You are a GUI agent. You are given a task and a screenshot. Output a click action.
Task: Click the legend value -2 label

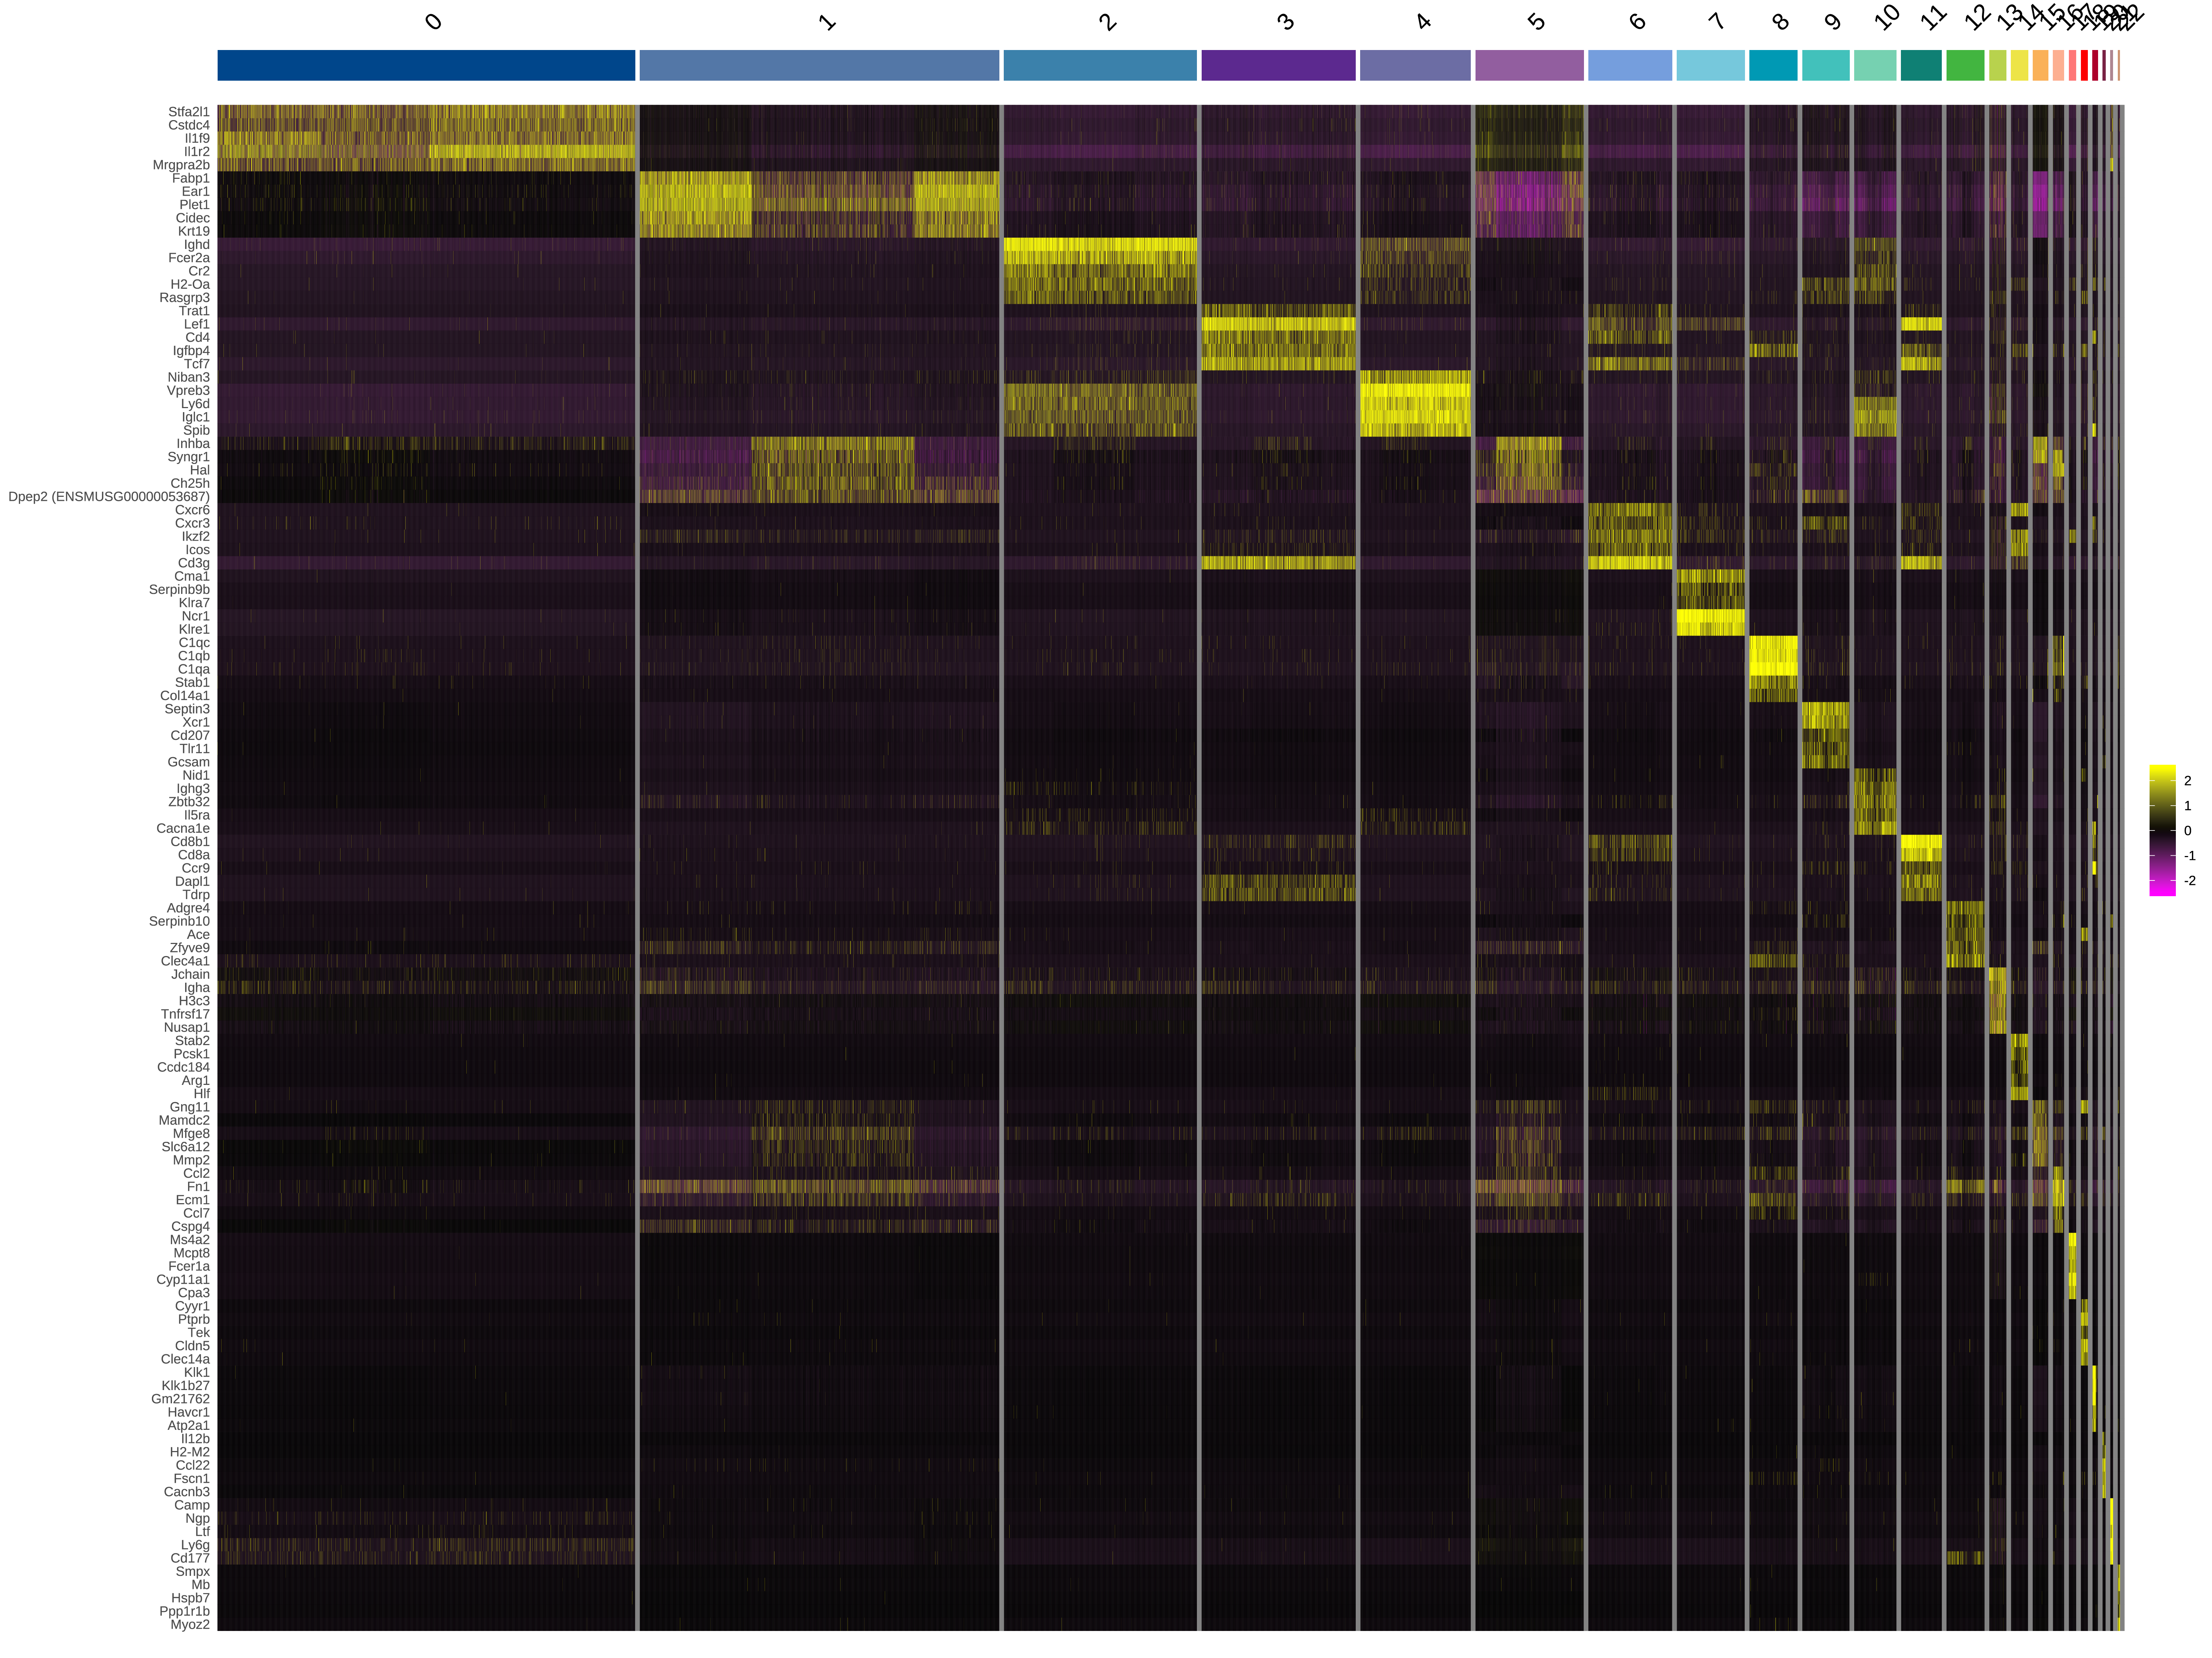(x=2190, y=881)
